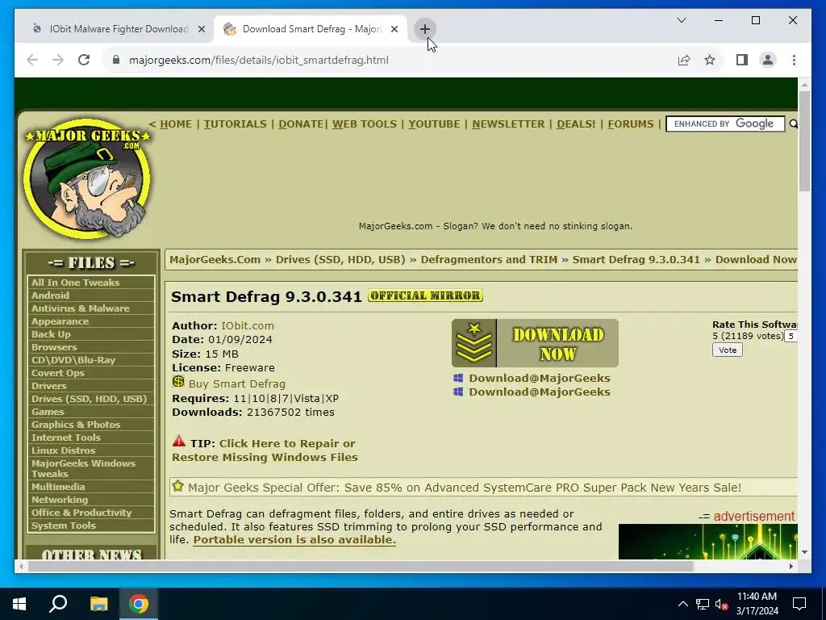
Task: Open a new tab with plus button
Action: 424,29
